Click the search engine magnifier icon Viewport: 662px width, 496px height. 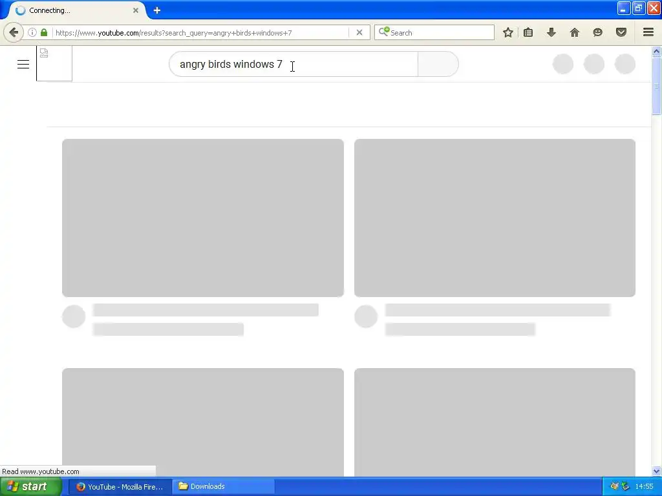(x=384, y=32)
